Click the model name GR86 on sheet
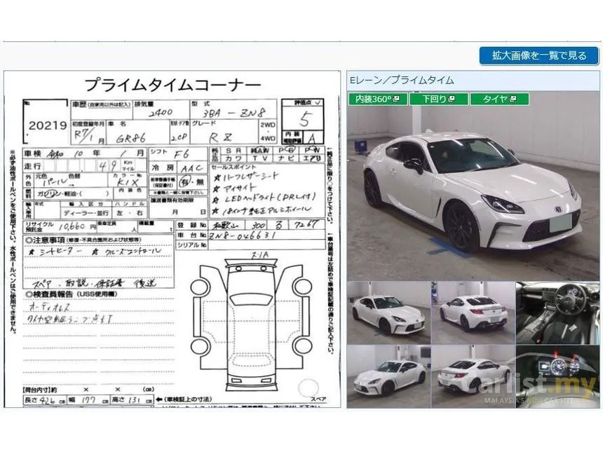This screenshot has height=452, width=603. click(x=130, y=138)
